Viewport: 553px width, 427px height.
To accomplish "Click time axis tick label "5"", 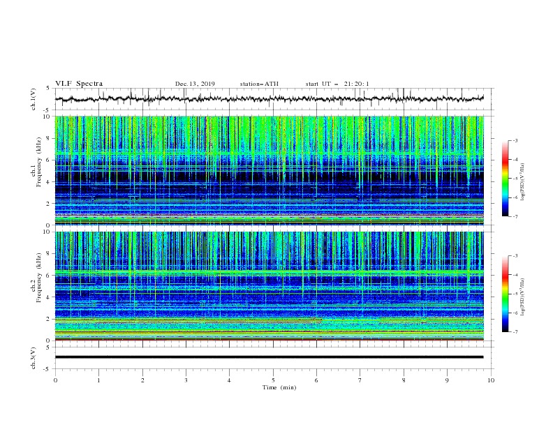I will (273, 380).
